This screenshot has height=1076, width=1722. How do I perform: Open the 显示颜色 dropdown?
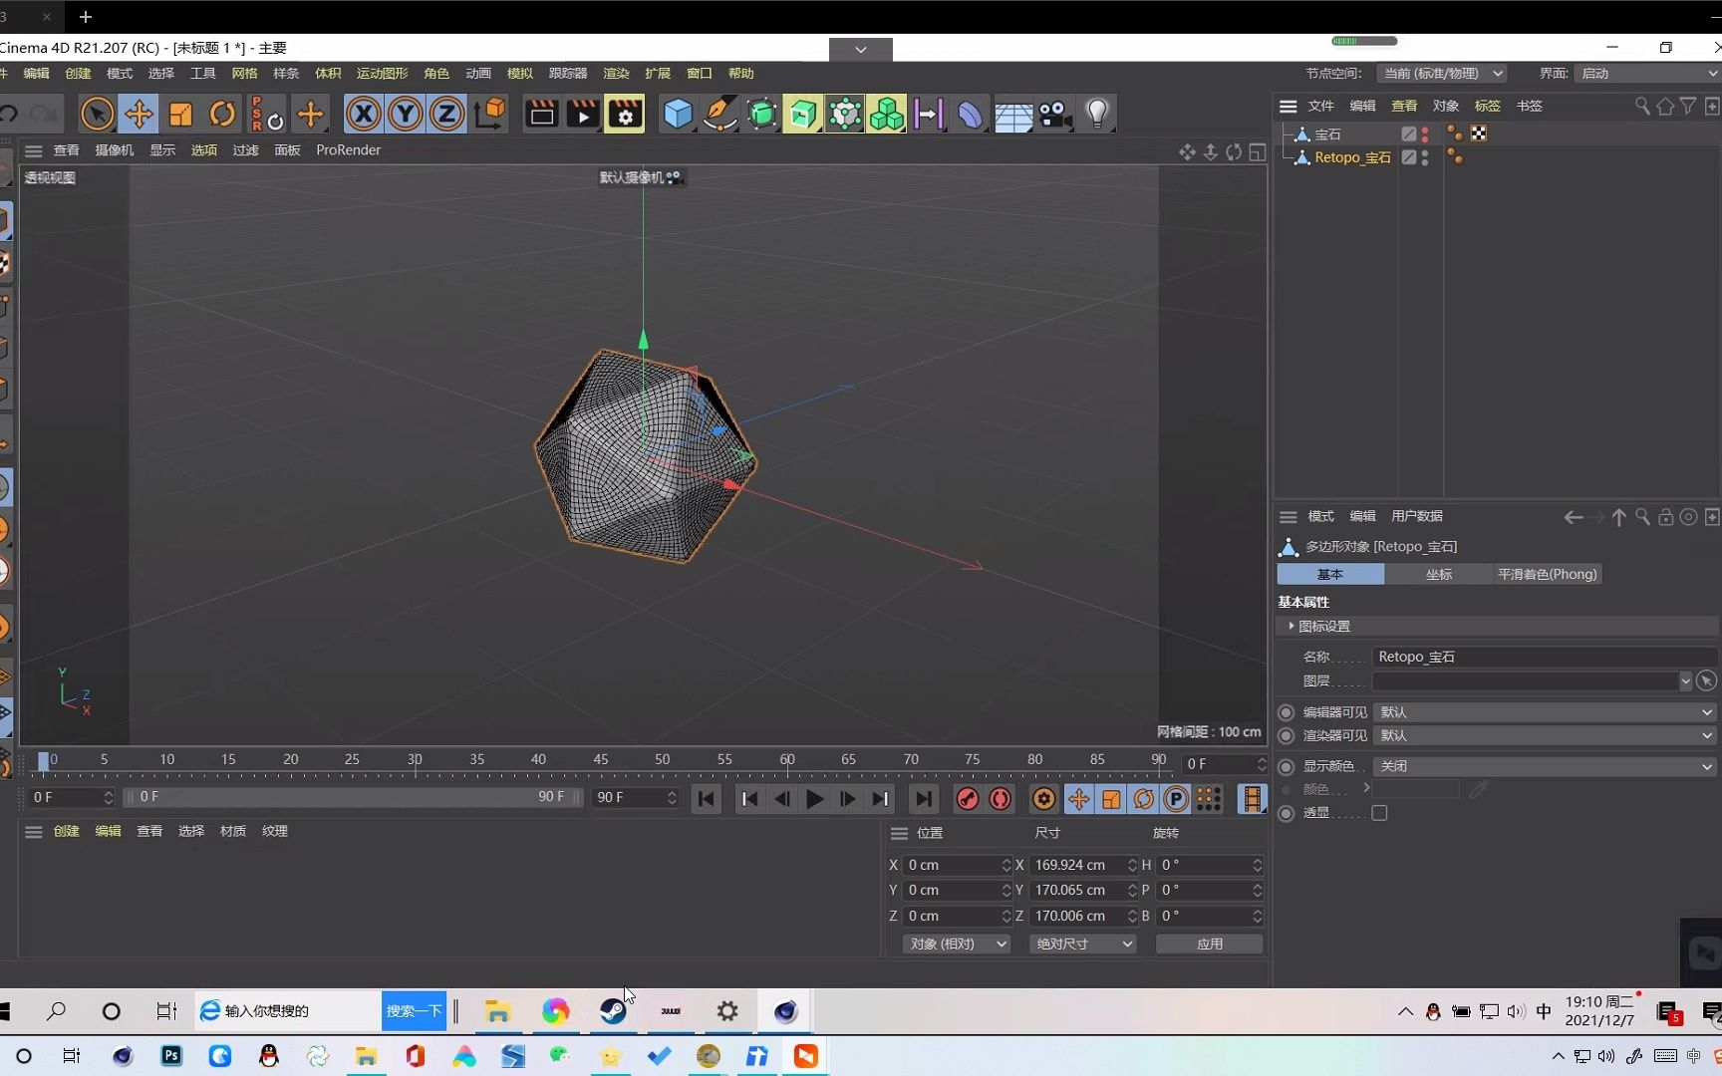point(1545,766)
